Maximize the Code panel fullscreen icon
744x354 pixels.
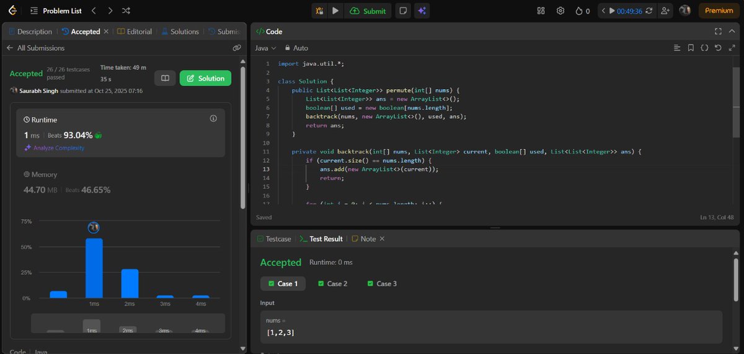[x=718, y=32]
